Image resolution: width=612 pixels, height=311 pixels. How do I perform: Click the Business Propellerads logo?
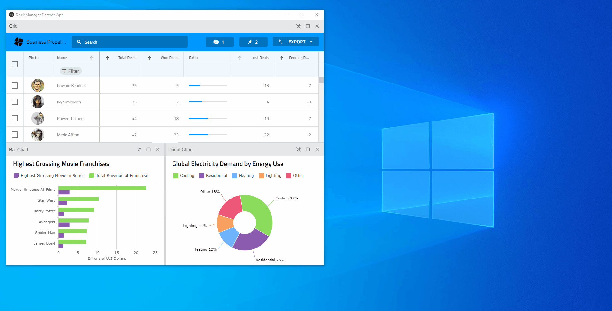[x=18, y=42]
